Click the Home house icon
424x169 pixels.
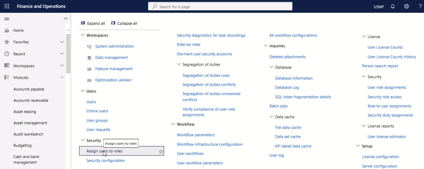coord(7,31)
